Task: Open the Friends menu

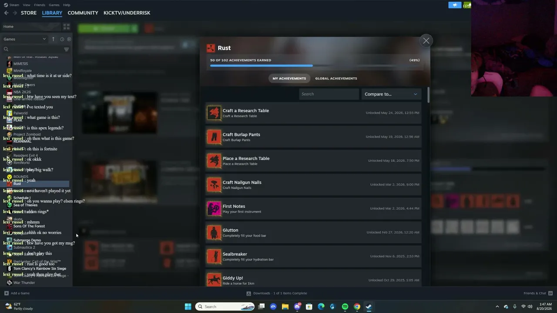Action: point(40,5)
